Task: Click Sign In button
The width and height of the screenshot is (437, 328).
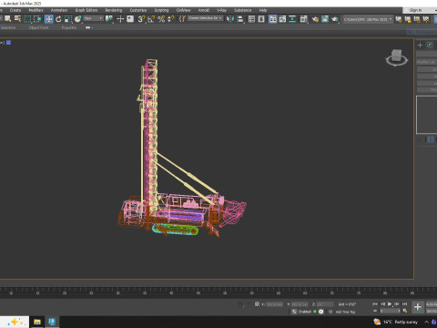Action: (x=416, y=10)
